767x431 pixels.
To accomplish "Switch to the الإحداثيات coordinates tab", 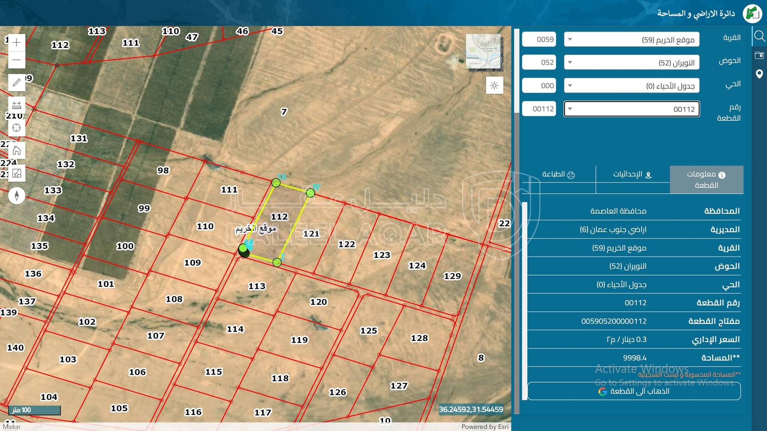I will (x=632, y=174).
